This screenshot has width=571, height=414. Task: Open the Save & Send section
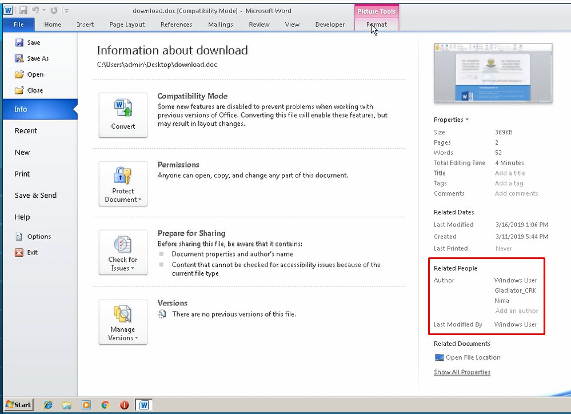[35, 196]
